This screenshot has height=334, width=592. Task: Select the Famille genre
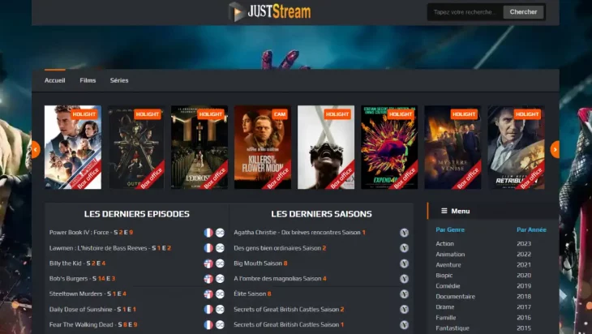point(446,318)
